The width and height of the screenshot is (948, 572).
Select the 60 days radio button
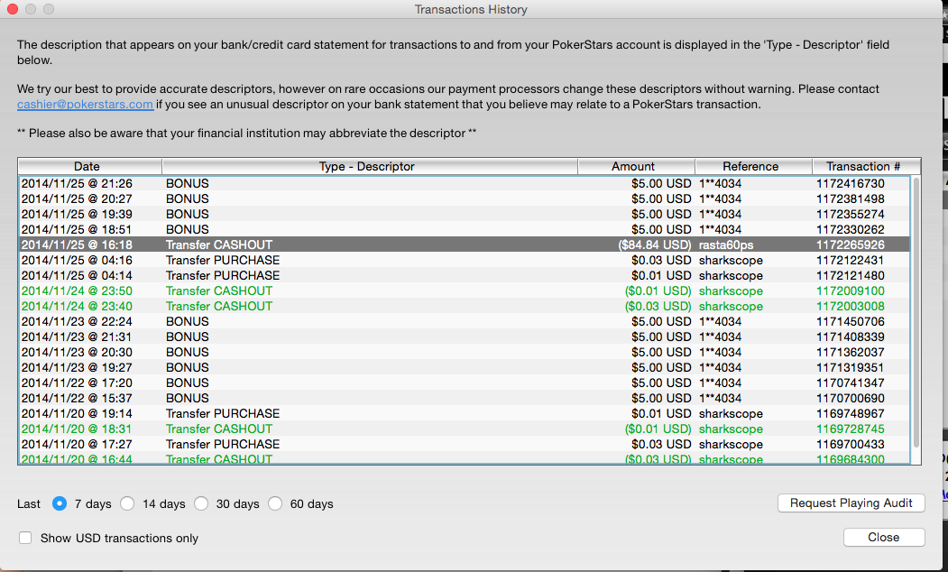tap(275, 503)
